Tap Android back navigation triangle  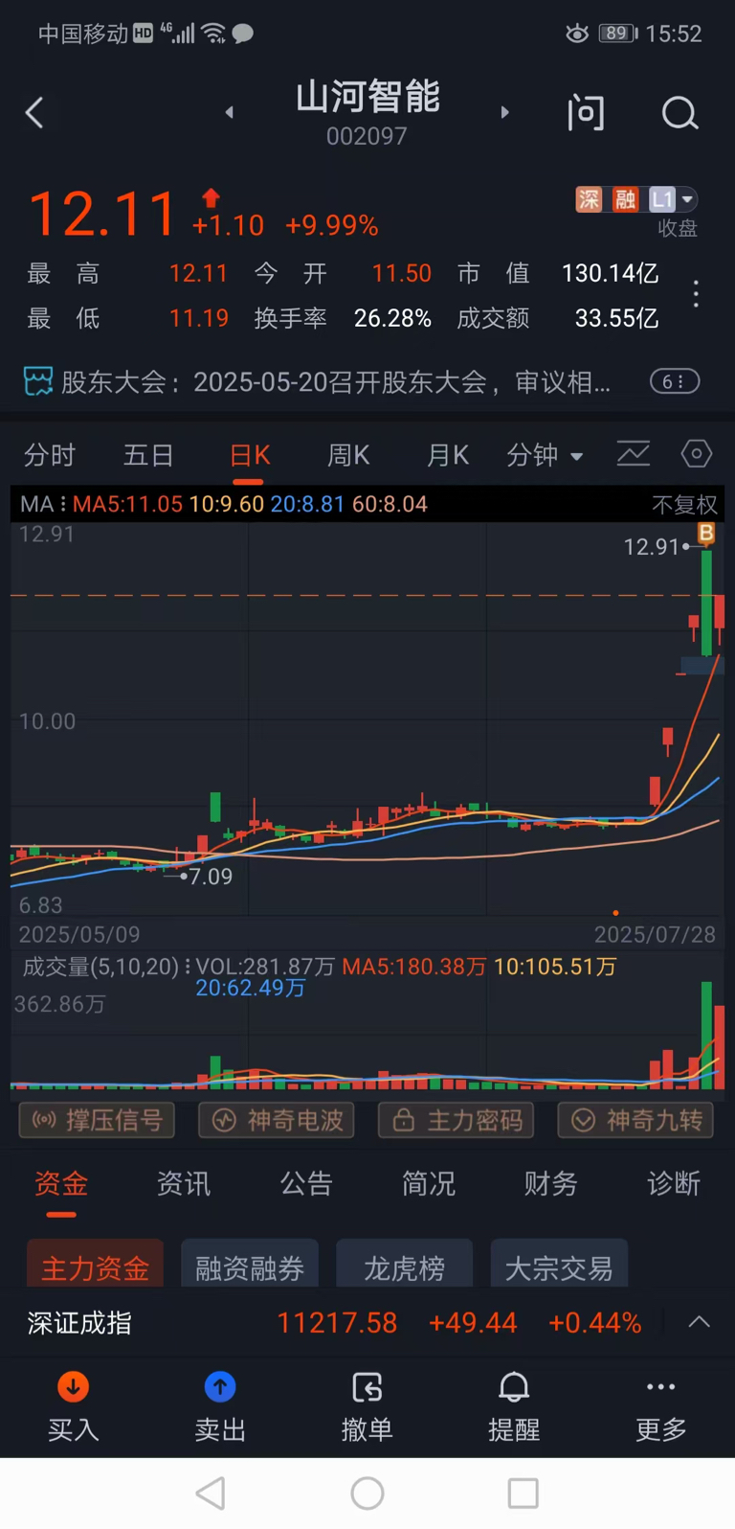click(211, 1493)
